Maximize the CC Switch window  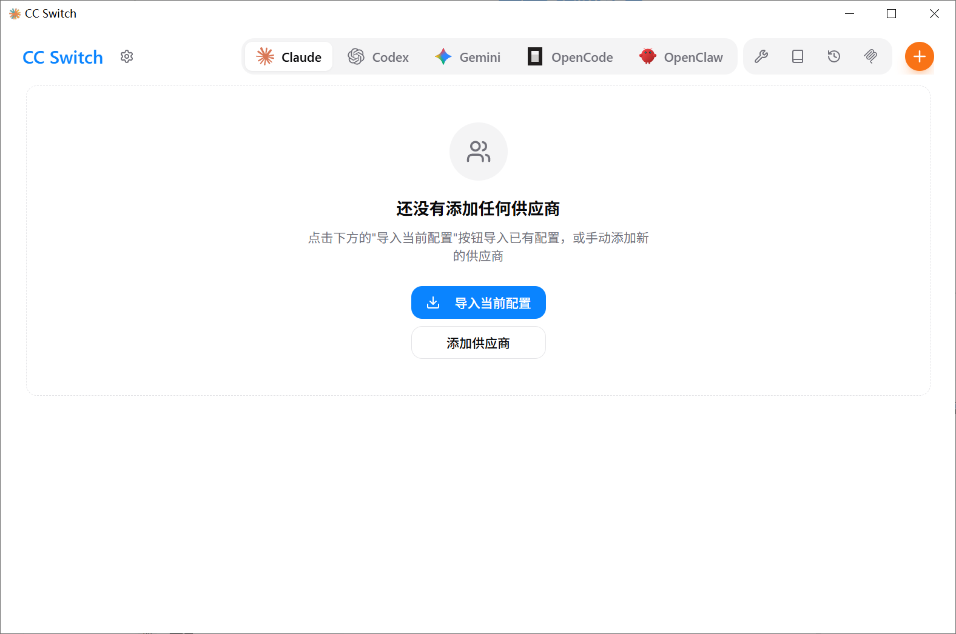click(891, 13)
